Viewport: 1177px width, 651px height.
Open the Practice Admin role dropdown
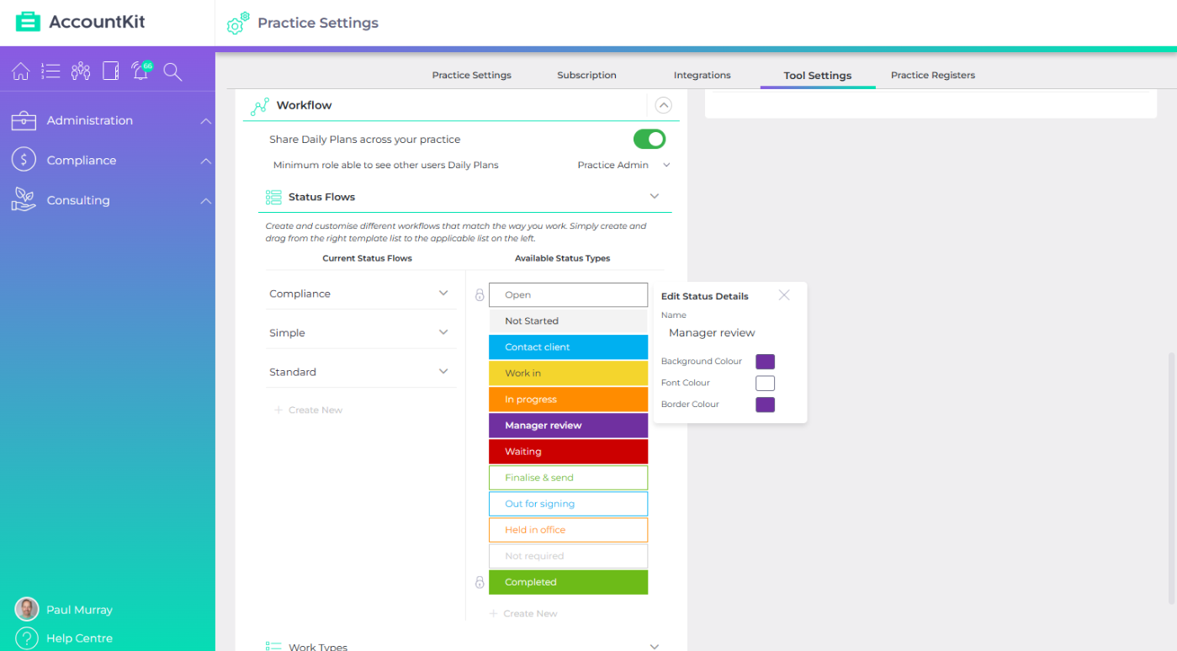(624, 165)
